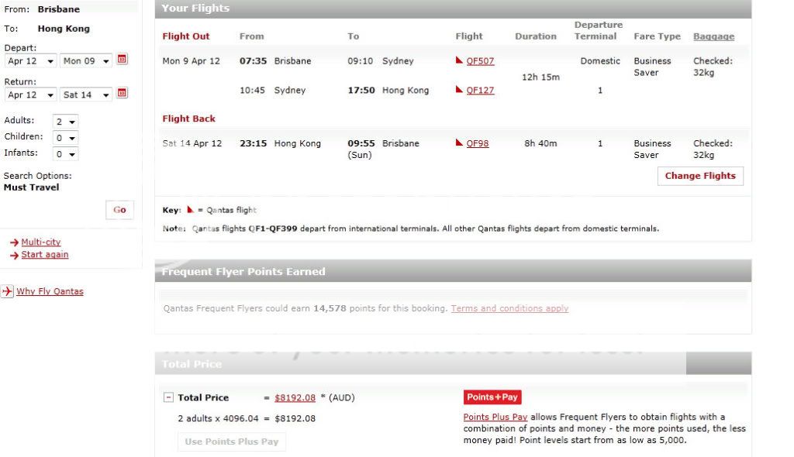Open Terms and conditions apply link
The image size is (794, 457).
[509, 308]
